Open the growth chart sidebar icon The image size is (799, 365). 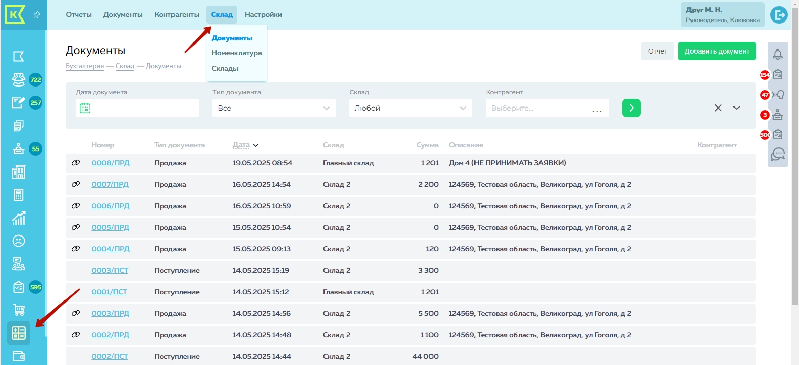tap(19, 218)
